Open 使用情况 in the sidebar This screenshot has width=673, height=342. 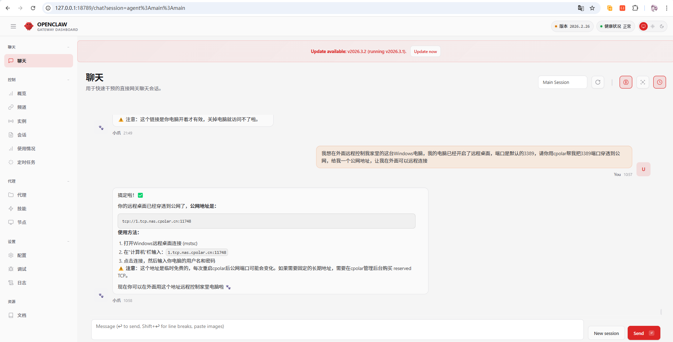(x=26, y=149)
